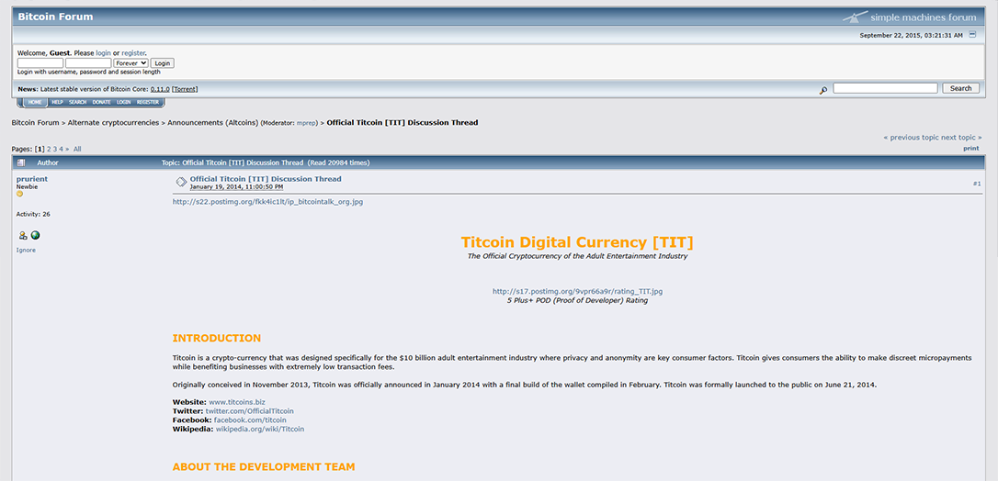Open the session length Forever dropdown
998x481 pixels.
tap(130, 63)
